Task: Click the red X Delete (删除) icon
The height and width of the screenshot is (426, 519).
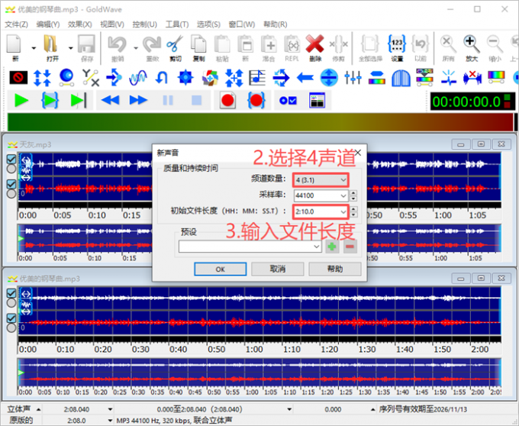Action: [314, 44]
